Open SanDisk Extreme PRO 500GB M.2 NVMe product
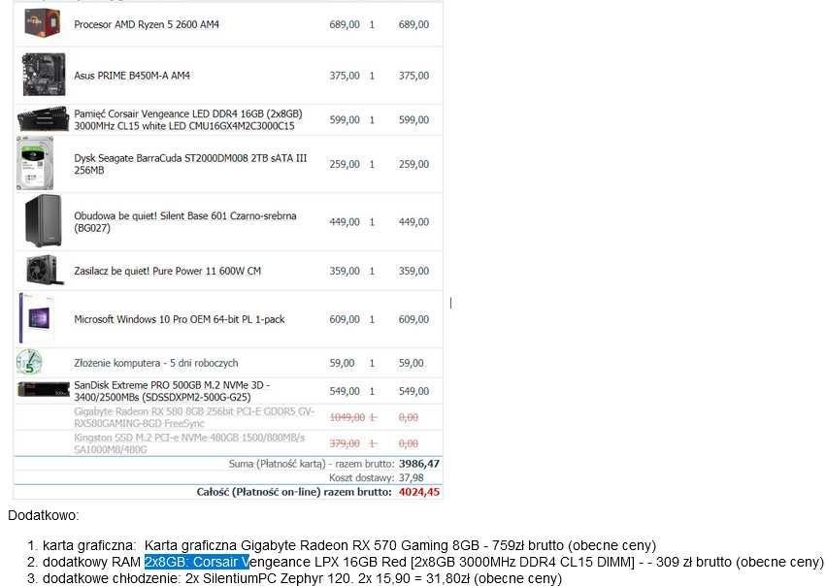826x586 pixels. 172,391
